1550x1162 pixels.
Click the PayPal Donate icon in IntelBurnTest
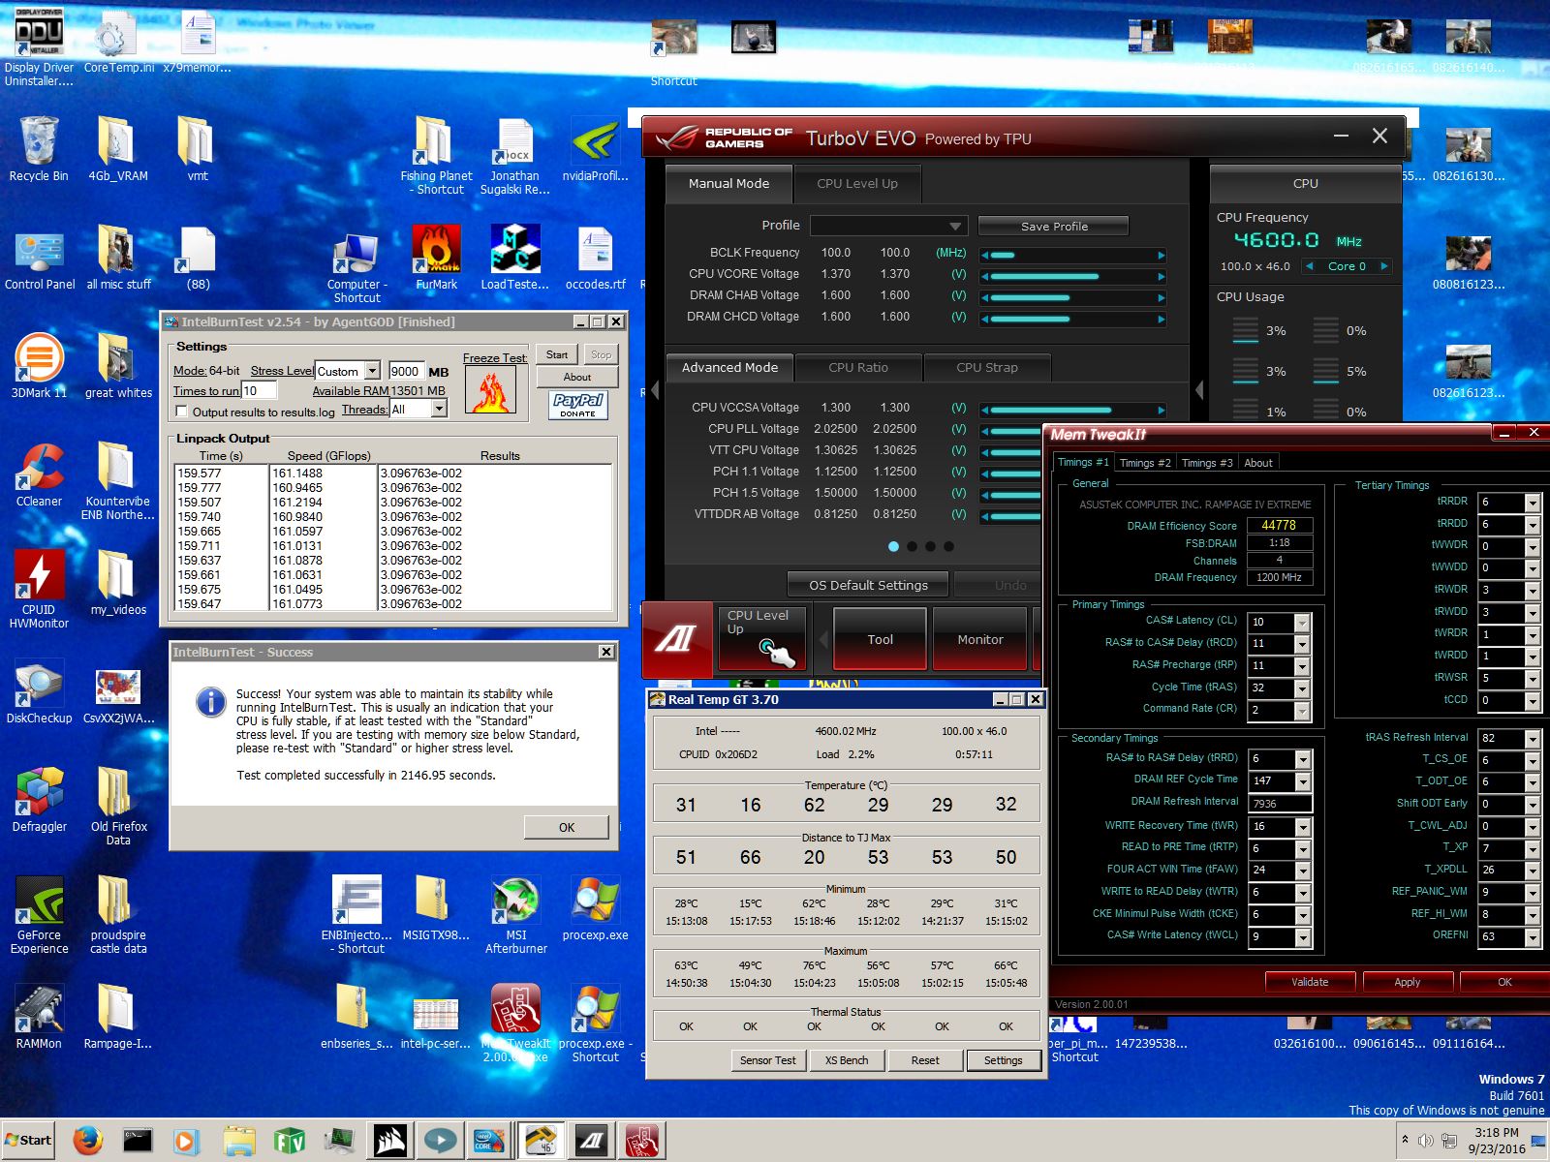[x=577, y=405]
